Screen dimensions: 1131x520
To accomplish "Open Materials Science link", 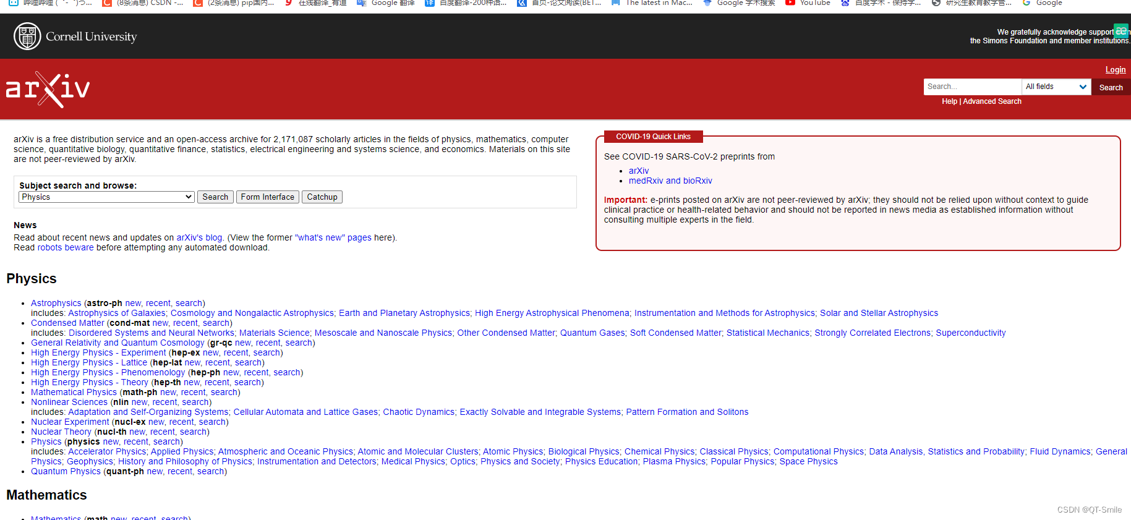I will click(x=275, y=333).
